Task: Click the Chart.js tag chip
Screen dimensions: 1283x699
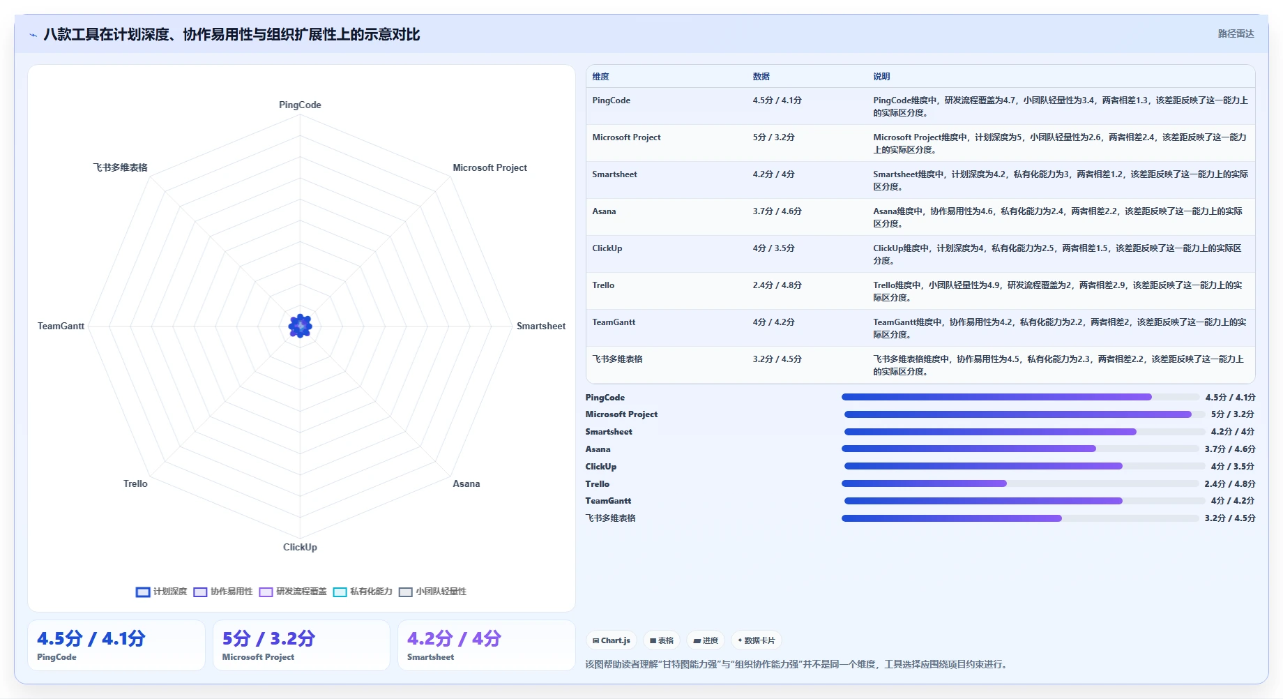Action: click(611, 640)
